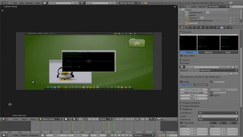Viewport: 243px width, 137px height.
Task: Switch preview to the Both tab
Action: [x=228, y=53]
